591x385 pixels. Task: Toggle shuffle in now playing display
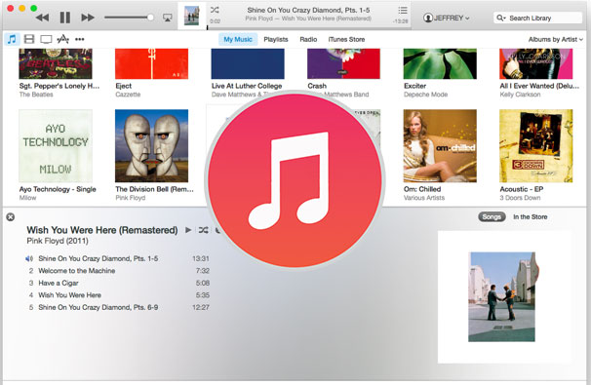pos(215,10)
